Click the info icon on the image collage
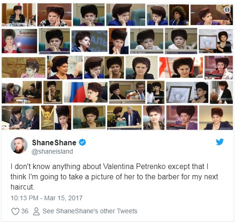This screenshot has width=237, height=224. tap(227, 10)
